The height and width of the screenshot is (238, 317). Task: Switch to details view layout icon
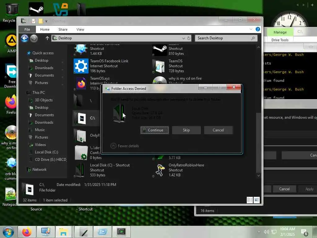250,200
